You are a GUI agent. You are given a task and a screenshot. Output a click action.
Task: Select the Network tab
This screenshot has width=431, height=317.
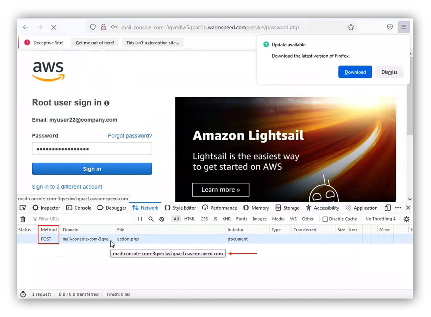click(145, 208)
